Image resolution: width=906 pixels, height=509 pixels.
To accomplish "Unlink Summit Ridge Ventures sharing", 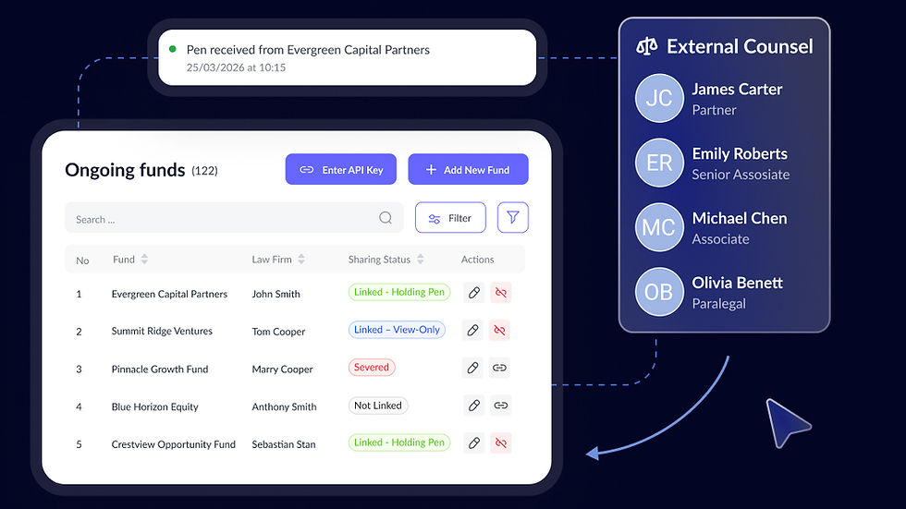I will tap(499, 330).
